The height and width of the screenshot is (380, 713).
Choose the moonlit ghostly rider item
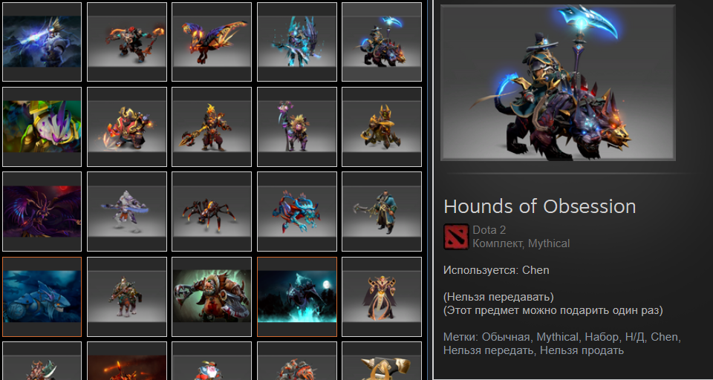pyautogui.click(x=297, y=297)
